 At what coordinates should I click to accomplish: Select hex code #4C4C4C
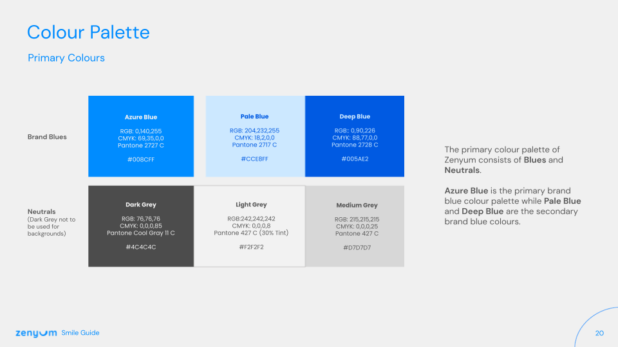pyautogui.click(x=141, y=247)
